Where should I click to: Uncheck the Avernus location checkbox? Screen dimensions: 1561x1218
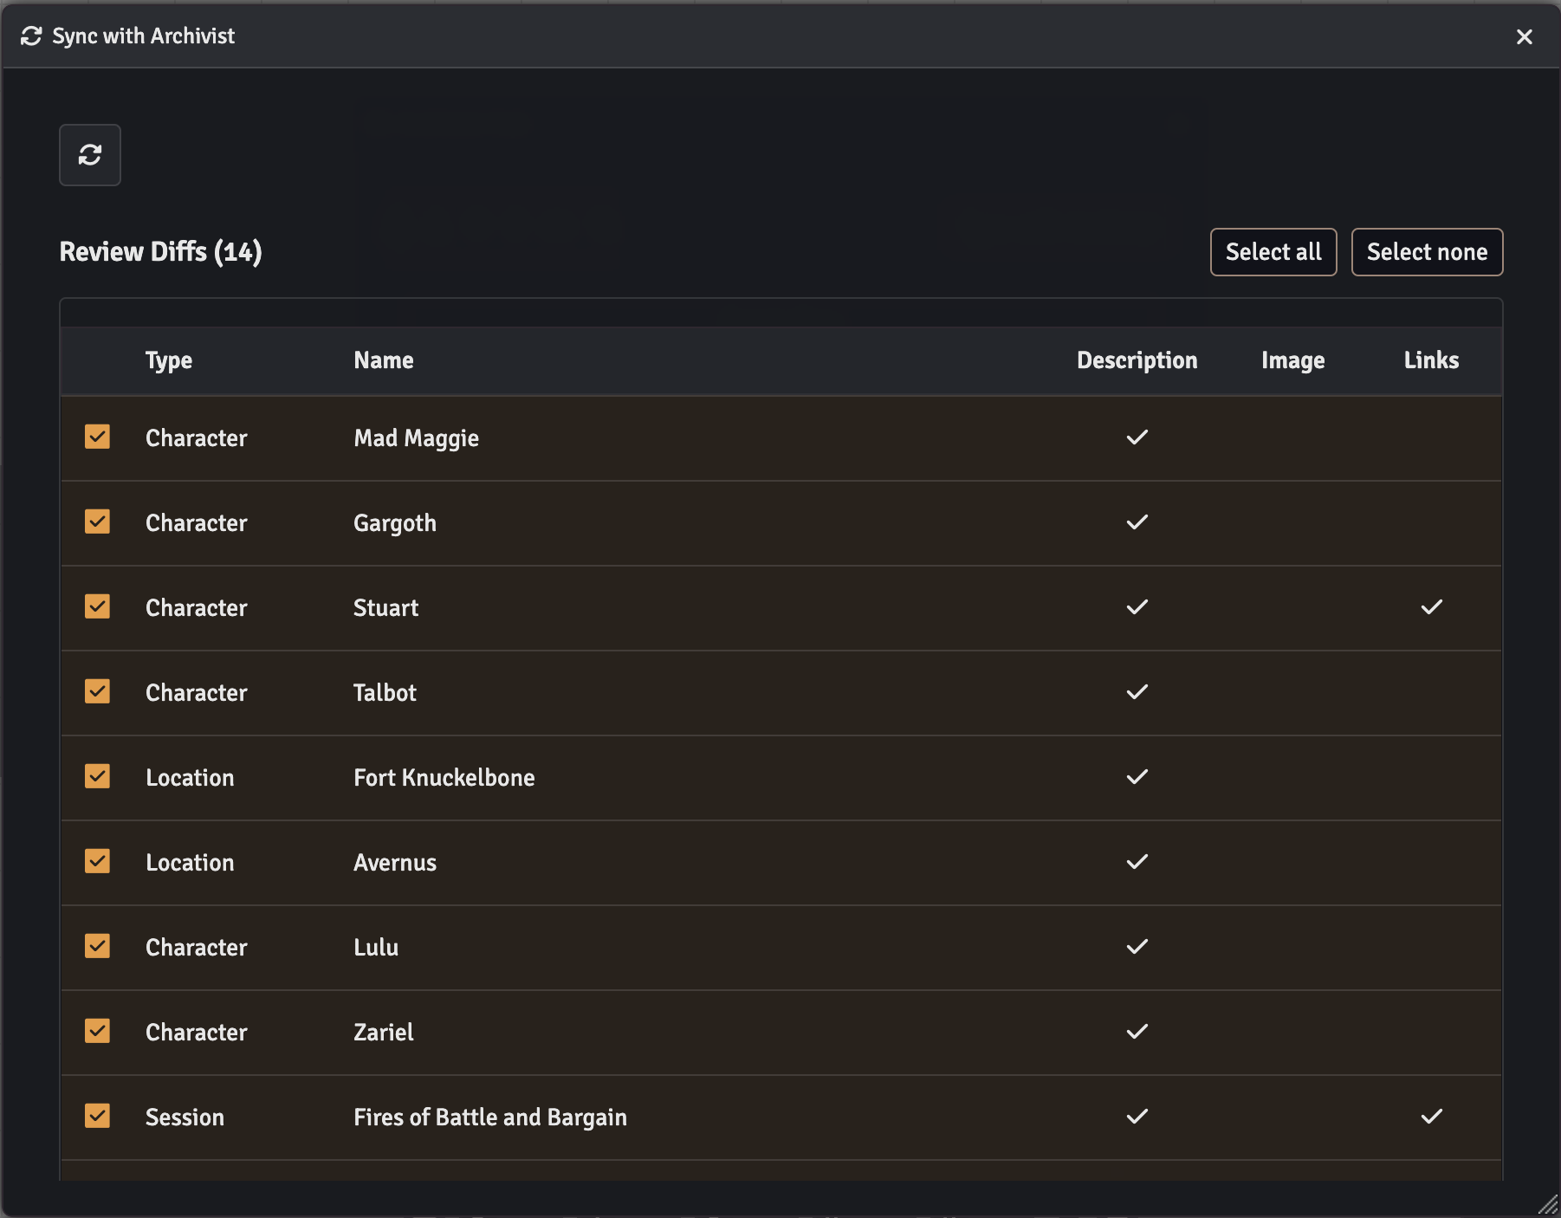(97, 861)
